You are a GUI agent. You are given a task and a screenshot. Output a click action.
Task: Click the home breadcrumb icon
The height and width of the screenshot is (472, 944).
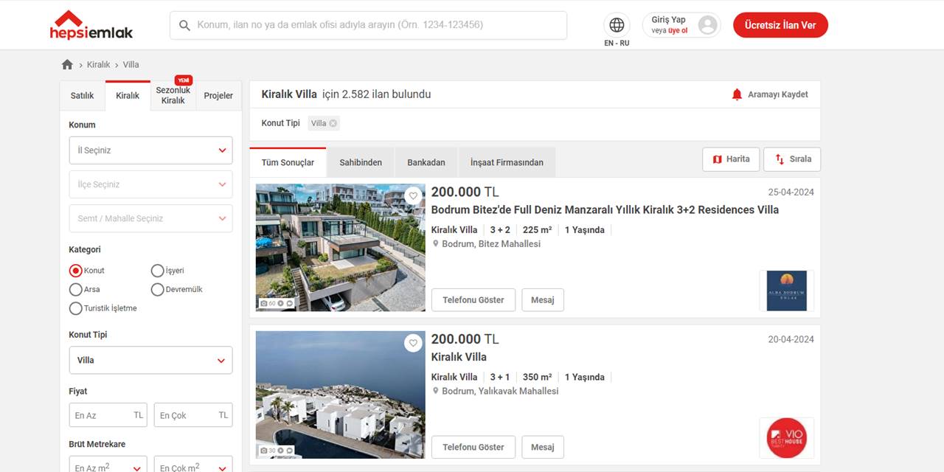pyautogui.click(x=67, y=65)
